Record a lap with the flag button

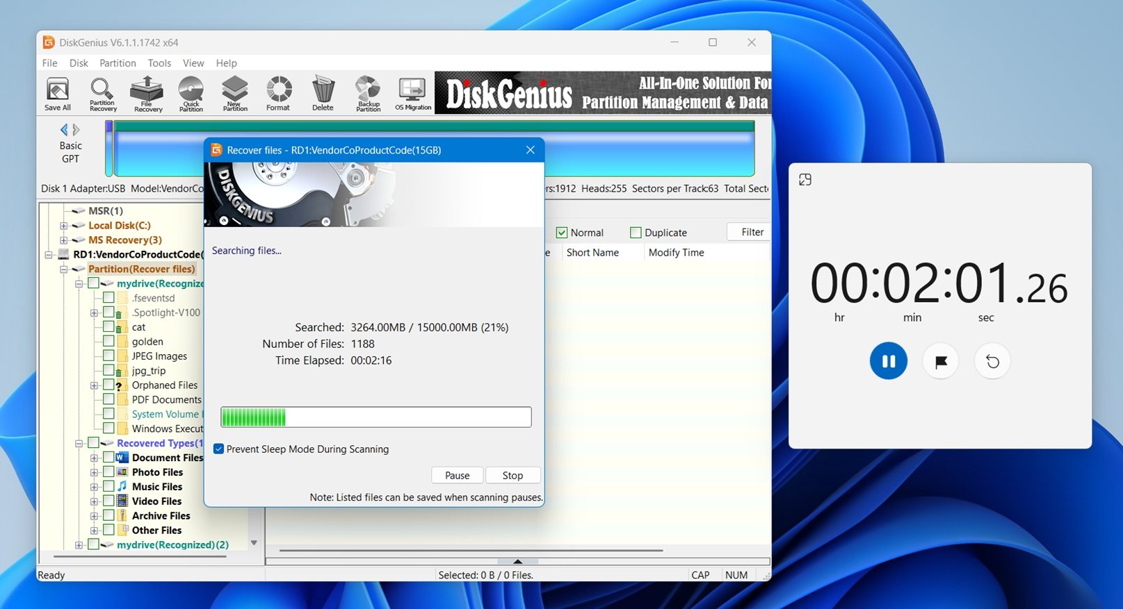(x=941, y=361)
